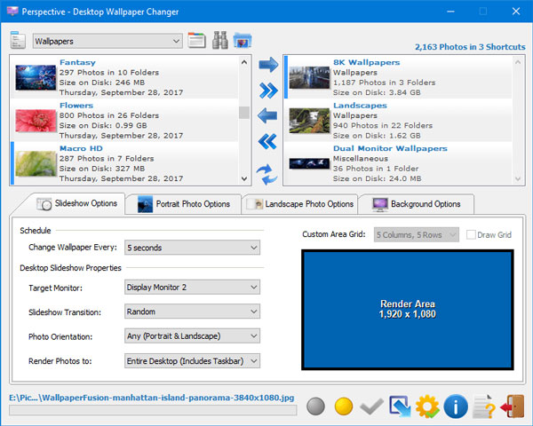Screen dimensions: 533x426
Task: Click the double right arrow add-all button
Action: point(267,91)
